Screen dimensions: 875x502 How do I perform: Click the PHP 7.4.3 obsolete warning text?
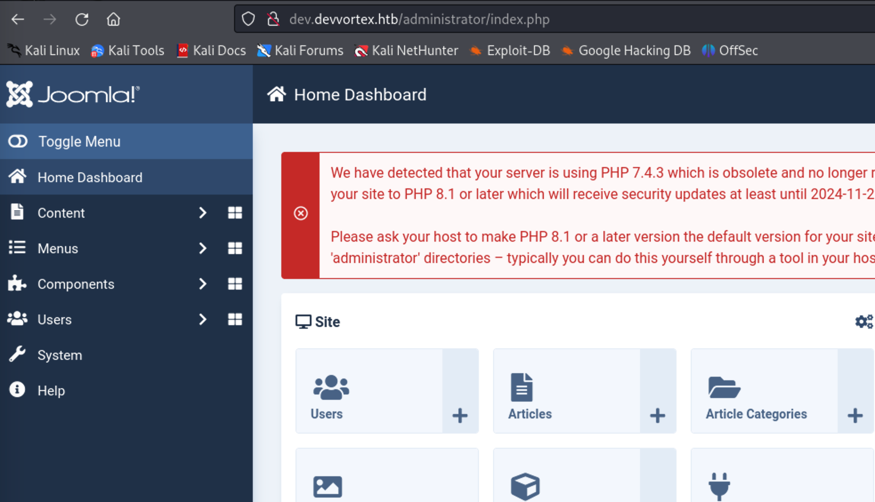click(x=603, y=183)
